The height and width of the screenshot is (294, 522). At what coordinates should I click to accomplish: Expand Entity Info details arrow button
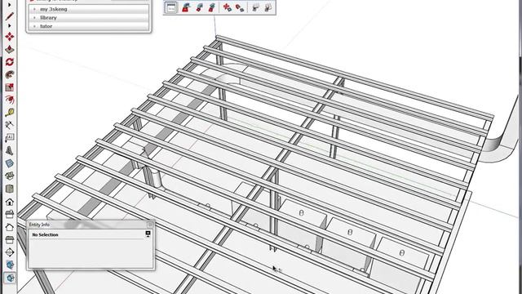(148, 234)
